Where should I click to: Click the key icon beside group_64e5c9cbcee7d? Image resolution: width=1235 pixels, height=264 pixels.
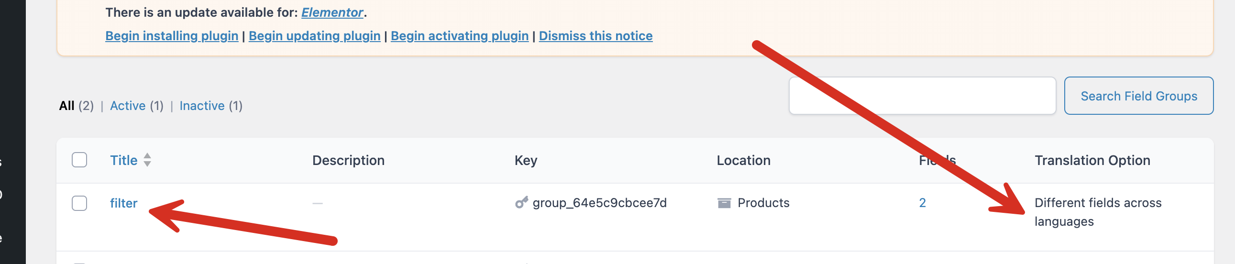[x=521, y=203]
